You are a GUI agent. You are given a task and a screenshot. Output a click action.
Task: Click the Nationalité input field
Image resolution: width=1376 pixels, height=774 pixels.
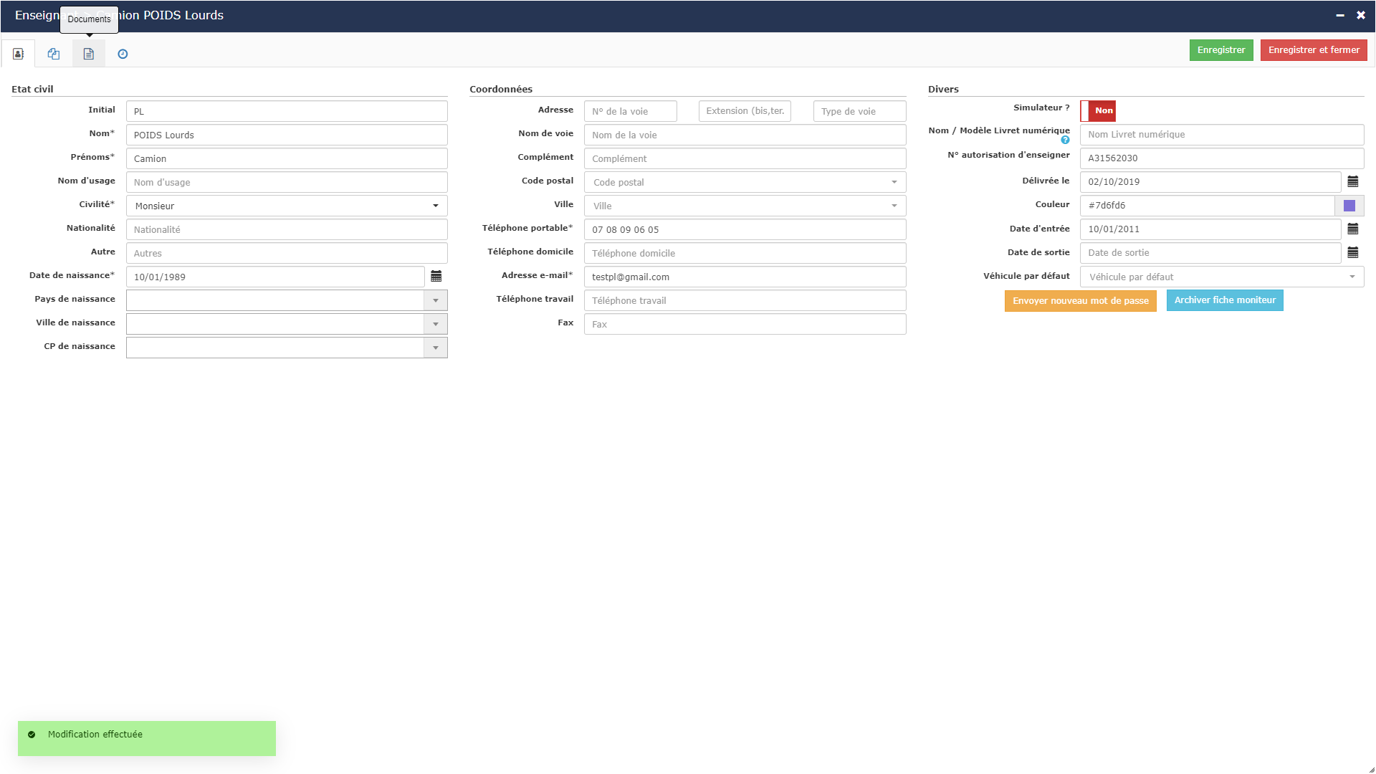(x=287, y=229)
